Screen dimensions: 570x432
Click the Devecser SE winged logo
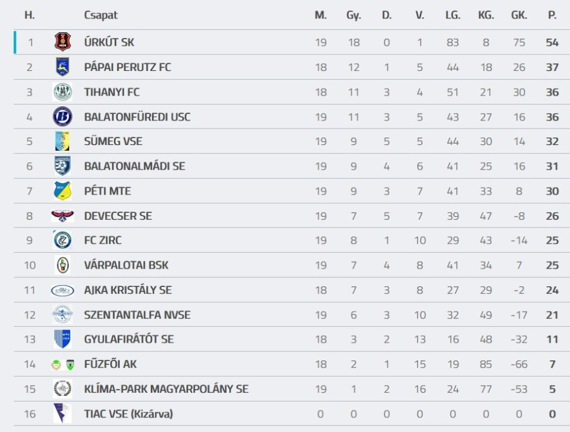point(63,215)
